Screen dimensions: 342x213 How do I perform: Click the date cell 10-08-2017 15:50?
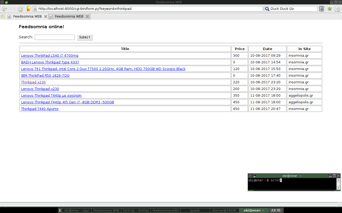(267, 69)
